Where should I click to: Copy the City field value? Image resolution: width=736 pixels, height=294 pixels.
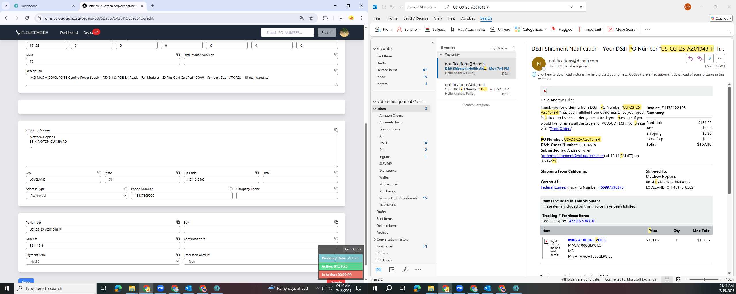99,172
